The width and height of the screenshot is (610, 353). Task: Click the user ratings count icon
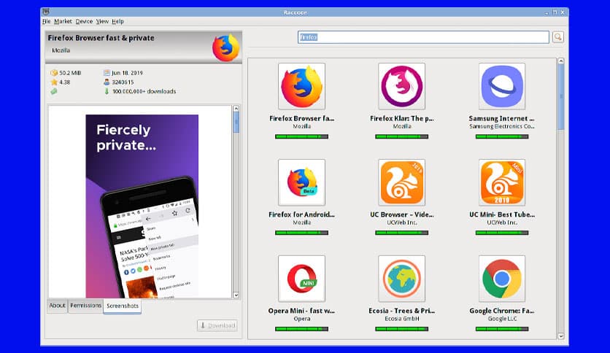click(x=107, y=82)
